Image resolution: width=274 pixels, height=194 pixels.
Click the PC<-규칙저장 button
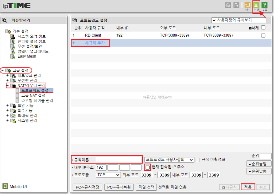pos(87,187)
